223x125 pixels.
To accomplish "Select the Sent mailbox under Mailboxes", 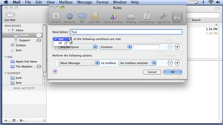I will coord(16,50).
